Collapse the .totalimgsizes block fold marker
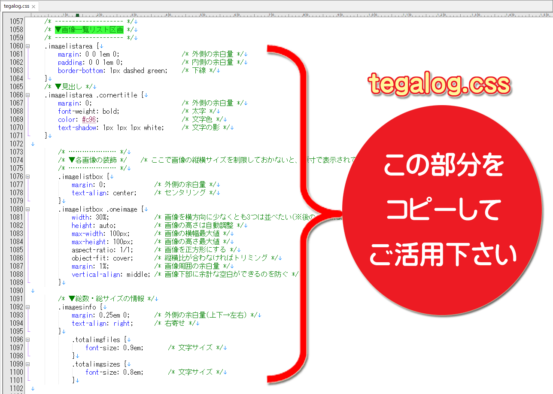The width and height of the screenshot is (553, 394). pyautogui.click(x=28, y=364)
